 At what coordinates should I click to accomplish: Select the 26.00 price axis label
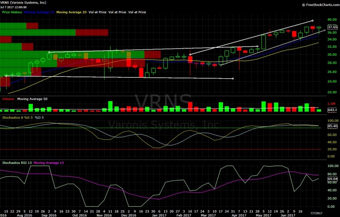pyautogui.click(x=332, y=72)
